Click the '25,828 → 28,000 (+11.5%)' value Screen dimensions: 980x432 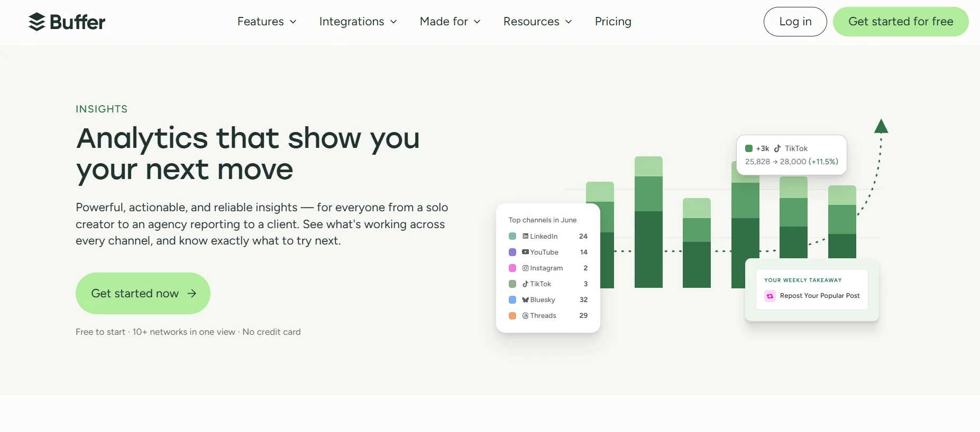[x=792, y=162]
